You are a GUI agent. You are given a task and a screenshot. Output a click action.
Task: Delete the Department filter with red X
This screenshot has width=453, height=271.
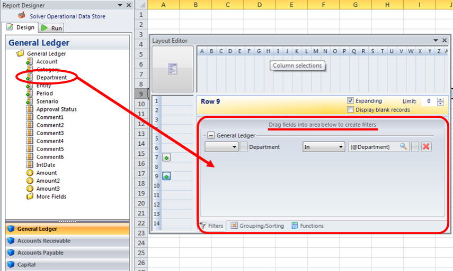[x=426, y=147]
